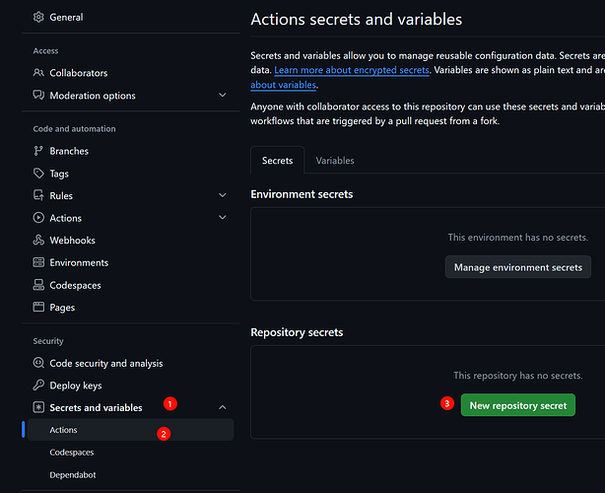The width and height of the screenshot is (605, 493).
Task: Click the Collaborators people icon
Action: pyautogui.click(x=38, y=73)
